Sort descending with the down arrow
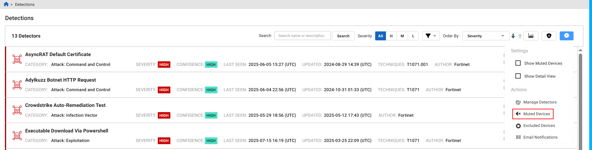Image resolution: width=592 pixels, height=150 pixels. click(513, 36)
